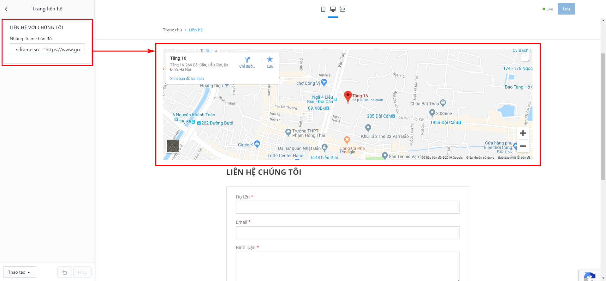Open the Thao tác dropdown
This screenshot has height=281, width=606.
coord(20,272)
